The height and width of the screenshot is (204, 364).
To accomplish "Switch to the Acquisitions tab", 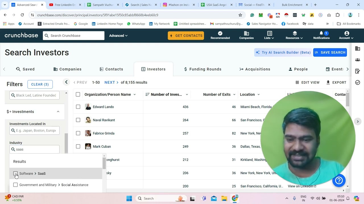I will point(255,69).
